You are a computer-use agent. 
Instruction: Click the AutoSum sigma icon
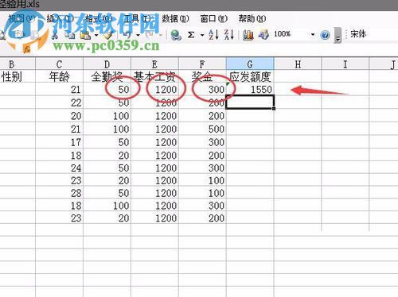(x=191, y=35)
